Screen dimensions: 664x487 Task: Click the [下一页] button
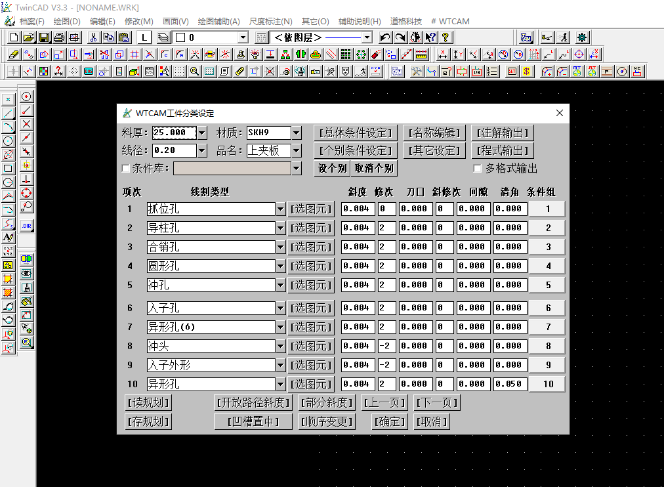pyautogui.click(x=436, y=402)
